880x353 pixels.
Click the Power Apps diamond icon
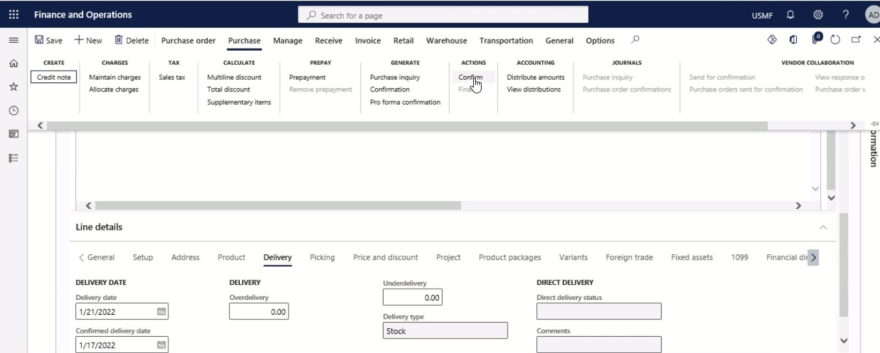[x=773, y=40]
